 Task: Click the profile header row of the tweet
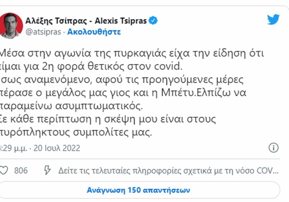(x=82, y=25)
